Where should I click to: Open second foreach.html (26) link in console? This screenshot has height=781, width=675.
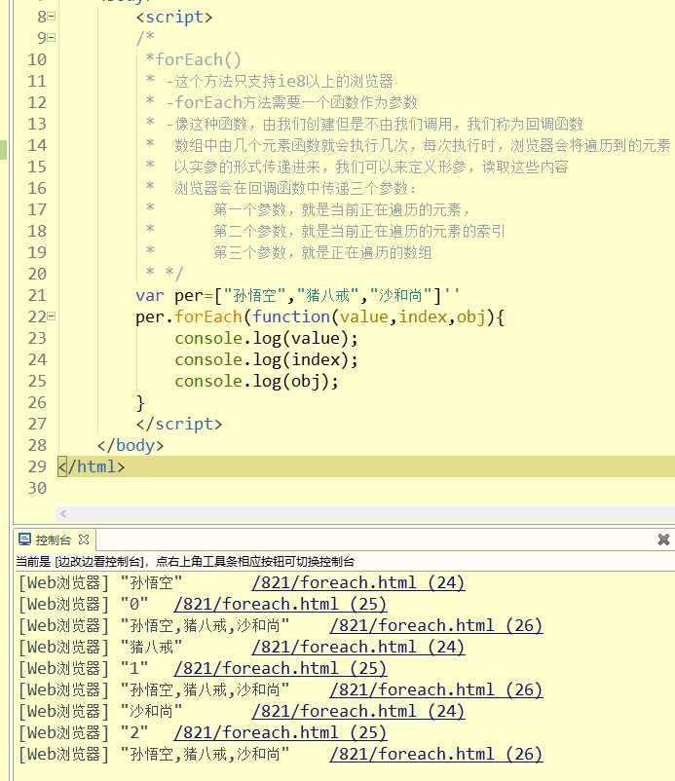tap(436, 689)
